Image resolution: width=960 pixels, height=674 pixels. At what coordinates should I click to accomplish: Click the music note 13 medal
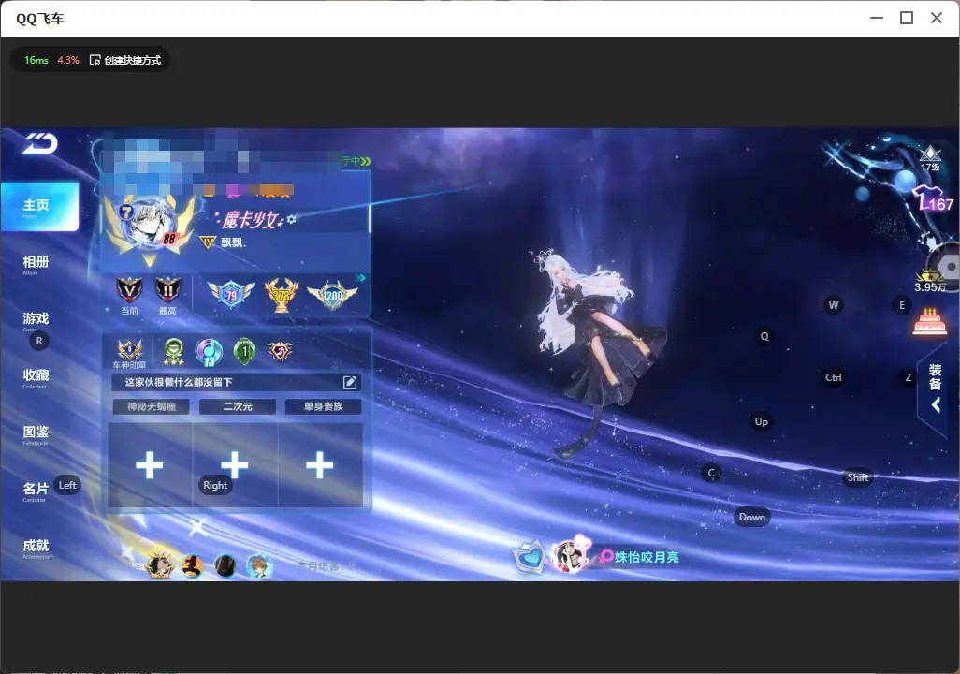click(x=209, y=352)
